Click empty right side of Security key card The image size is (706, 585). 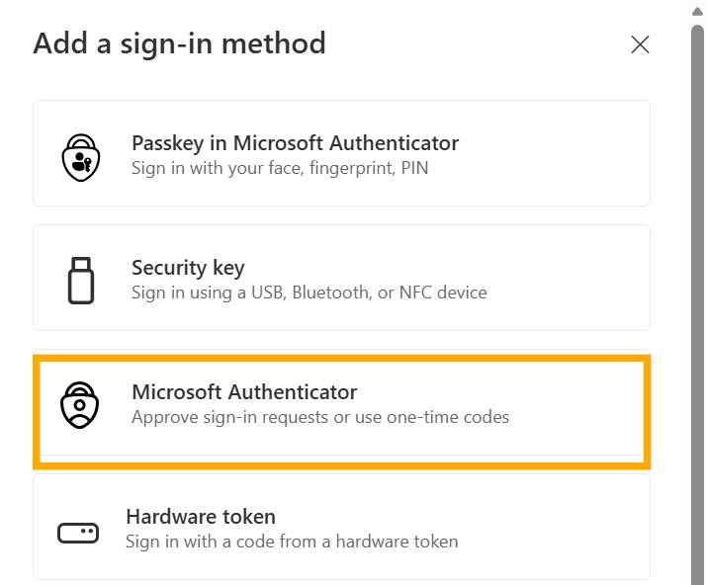[583, 279]
